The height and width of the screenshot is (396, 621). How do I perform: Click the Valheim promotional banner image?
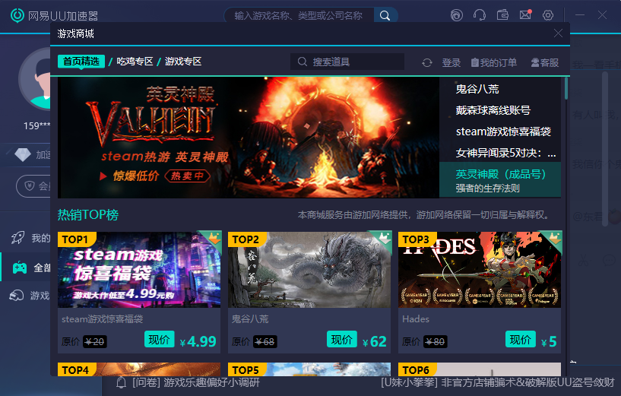pyautogui.click(x=249, y=138)
